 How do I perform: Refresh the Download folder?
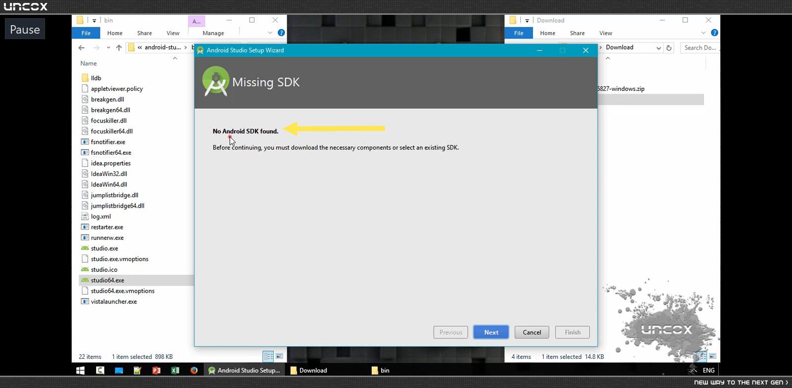coord(669,48)
